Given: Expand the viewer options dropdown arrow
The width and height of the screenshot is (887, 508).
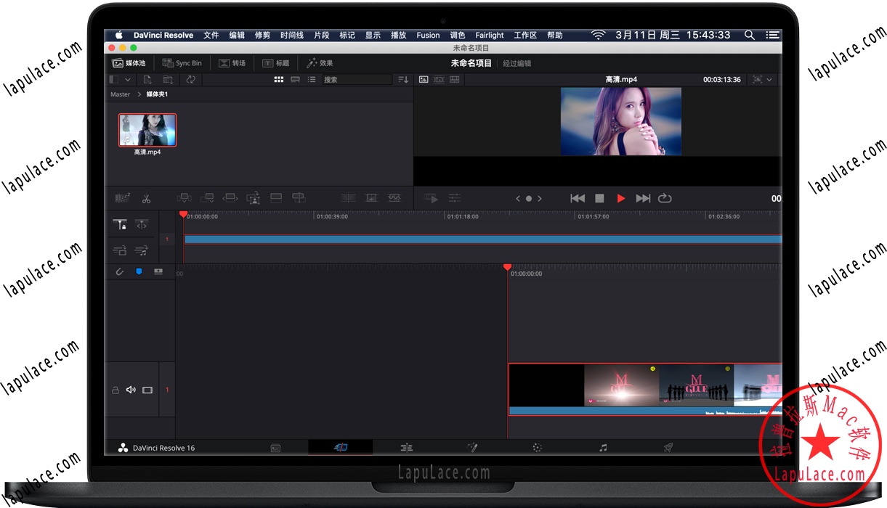Looking at the screenshot, I should coord(769,79).
